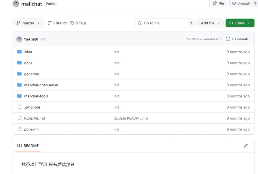Open the 0 Tags link

(x=78, y=23)
